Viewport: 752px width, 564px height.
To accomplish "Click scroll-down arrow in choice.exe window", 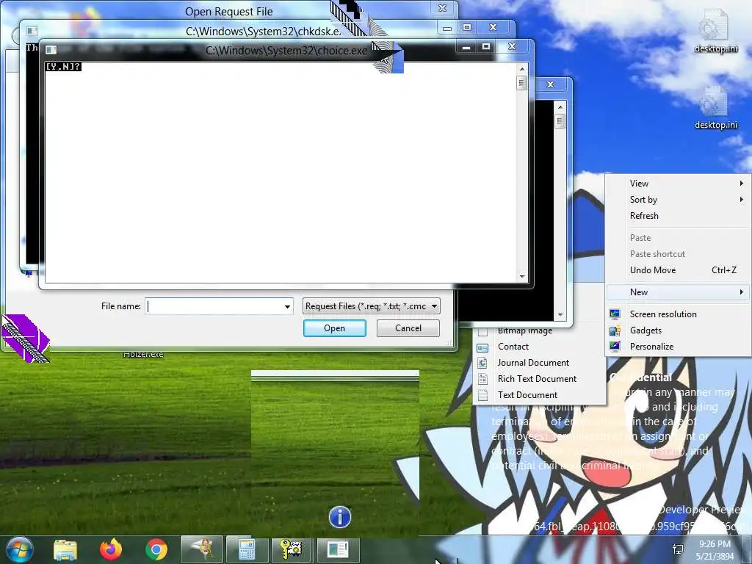I will click(522, 277).
